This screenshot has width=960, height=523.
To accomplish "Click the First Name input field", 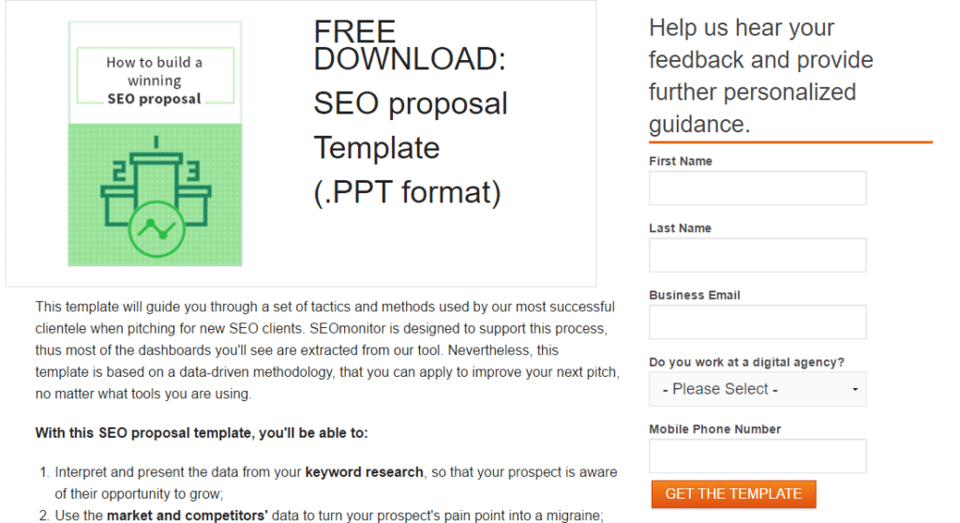I will tap(757, 188).
